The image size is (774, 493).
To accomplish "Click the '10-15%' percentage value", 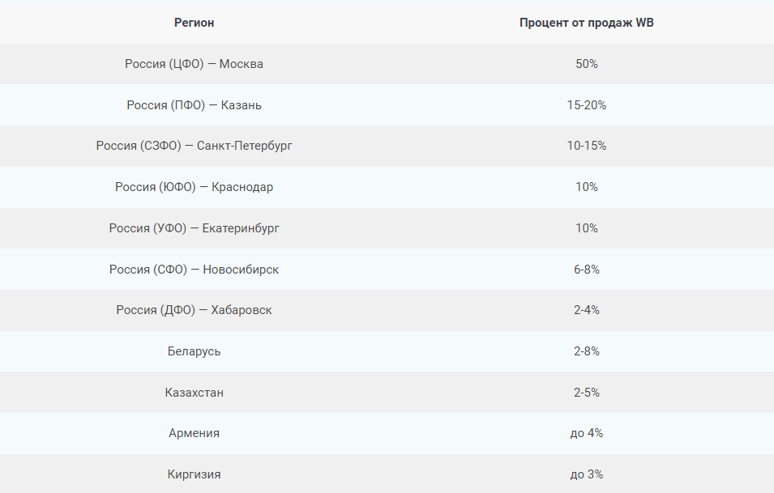I will pos(587,146).
